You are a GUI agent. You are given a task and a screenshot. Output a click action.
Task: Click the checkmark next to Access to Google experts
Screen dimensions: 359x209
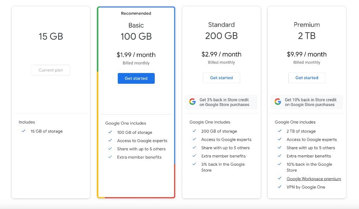110,141
